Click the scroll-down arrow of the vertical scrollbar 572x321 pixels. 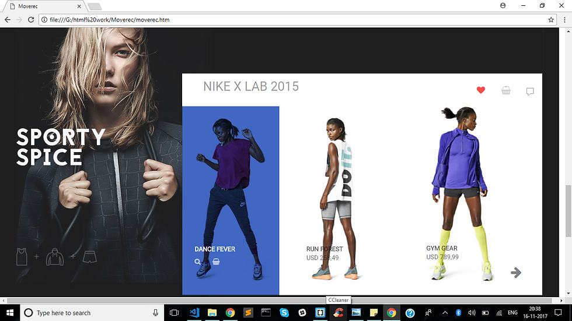click(568, 294)
